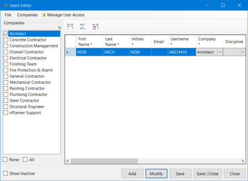
Task: Click the Modify button
Action: click(156, 174)
